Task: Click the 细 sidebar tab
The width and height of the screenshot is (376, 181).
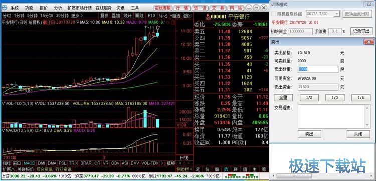Action: click(217, 169)
